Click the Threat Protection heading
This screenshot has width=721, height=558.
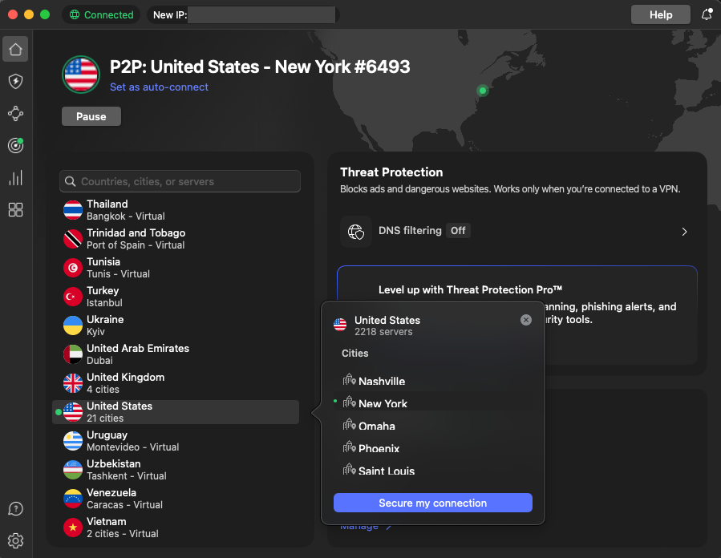391,172
